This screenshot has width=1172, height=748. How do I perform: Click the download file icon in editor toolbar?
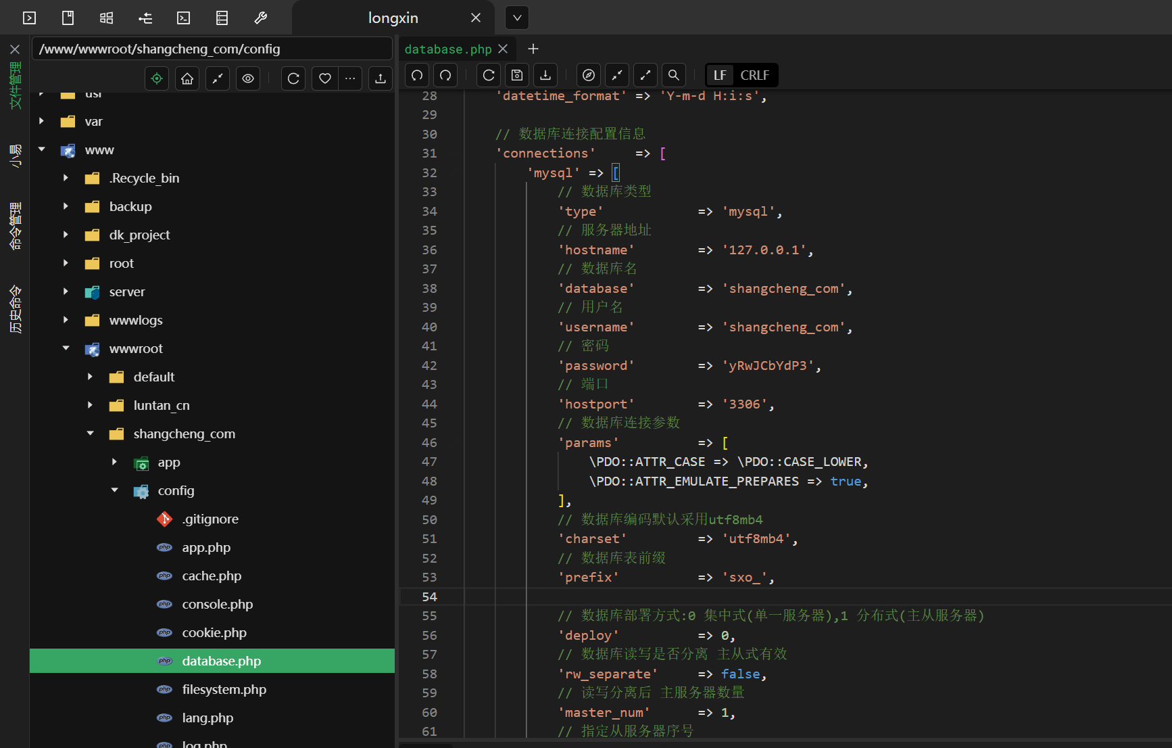(x=545, y=75)
